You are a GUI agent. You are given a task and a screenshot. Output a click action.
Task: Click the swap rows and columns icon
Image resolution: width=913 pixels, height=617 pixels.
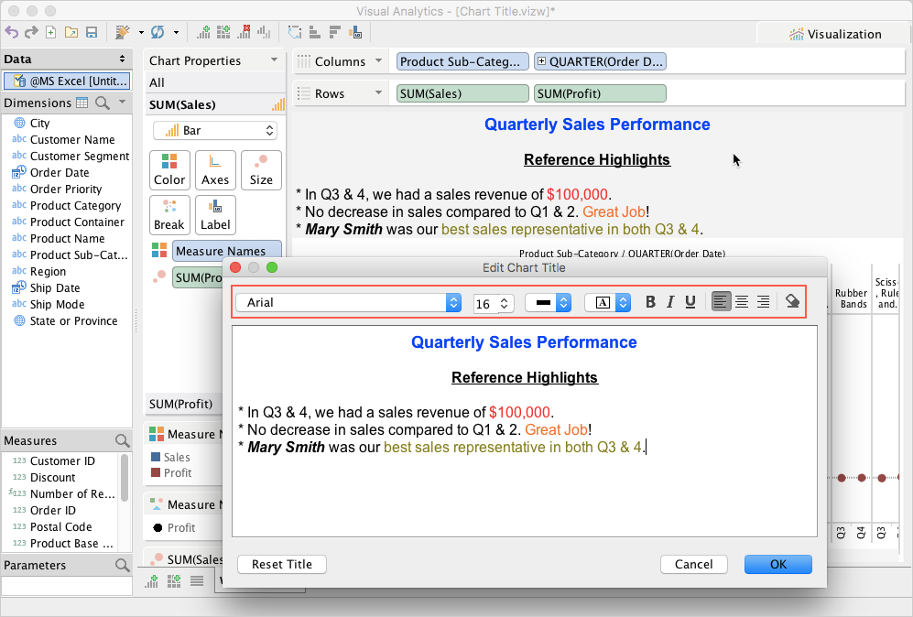tap(295, 33)
